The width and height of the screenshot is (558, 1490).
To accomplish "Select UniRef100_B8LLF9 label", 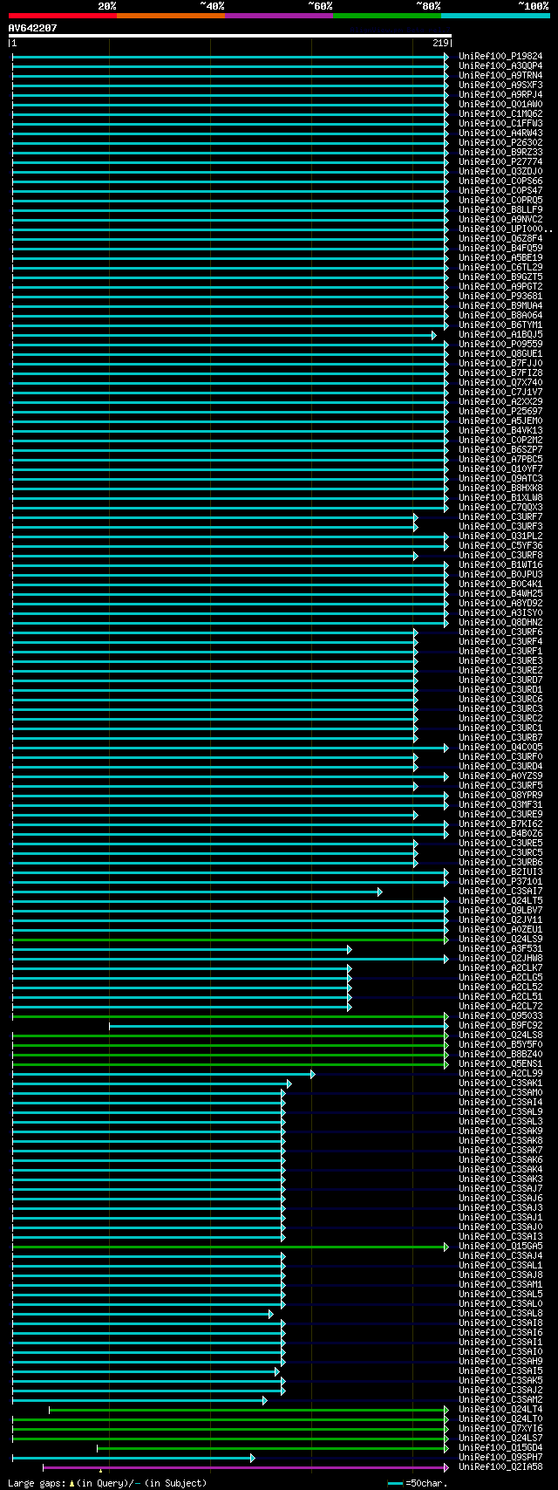I will tap(500, 209).
